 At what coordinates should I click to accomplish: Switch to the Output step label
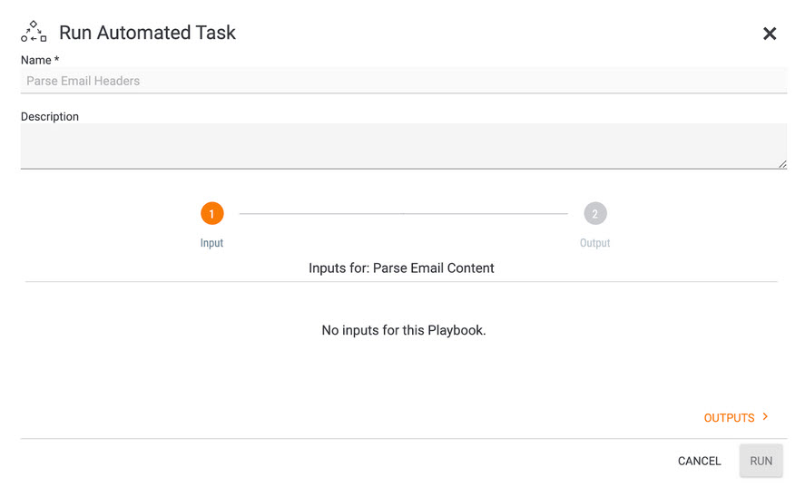pos(594,243)
